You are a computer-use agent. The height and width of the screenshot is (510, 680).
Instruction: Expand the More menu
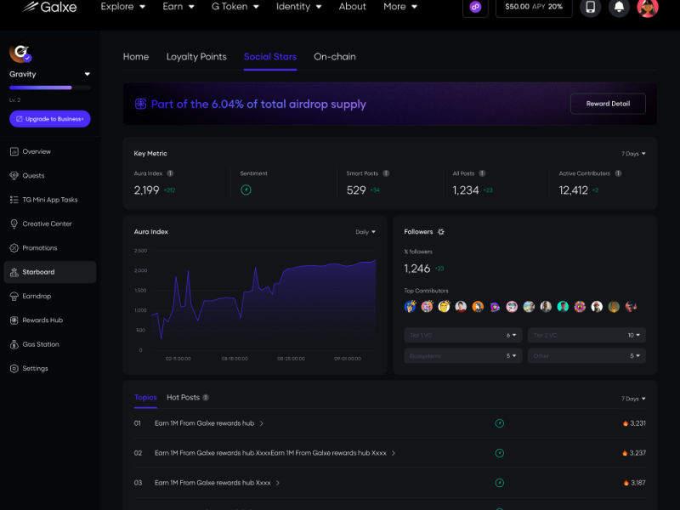[x=400, y=7]
